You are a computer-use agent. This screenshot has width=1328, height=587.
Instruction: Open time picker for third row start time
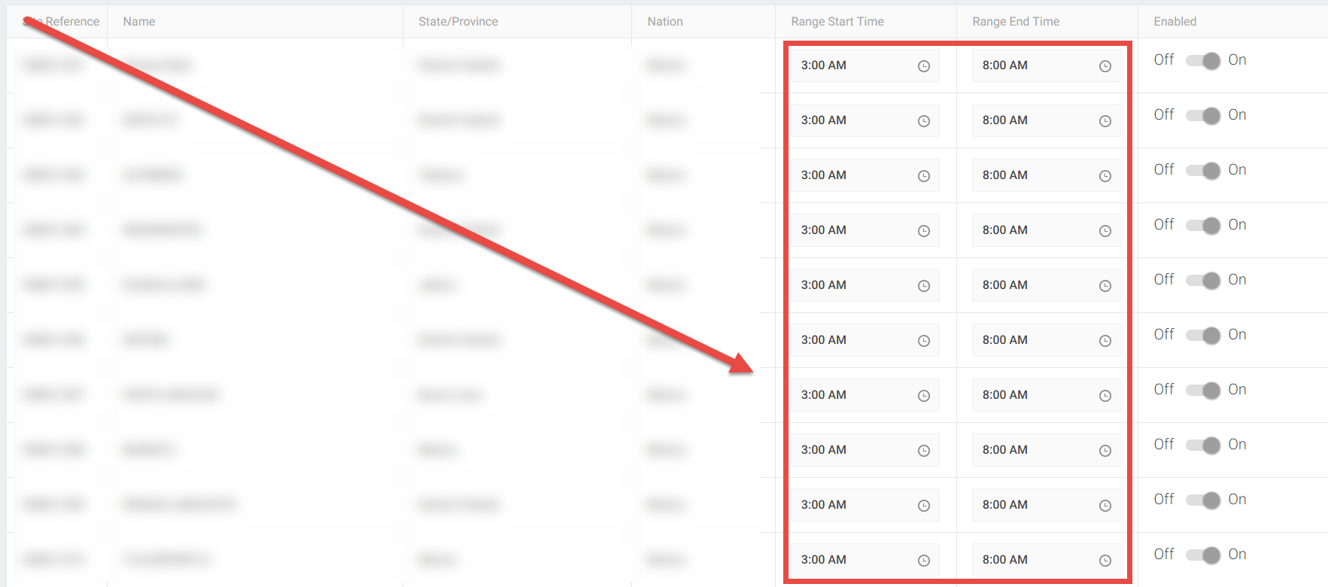pos(924,176)
